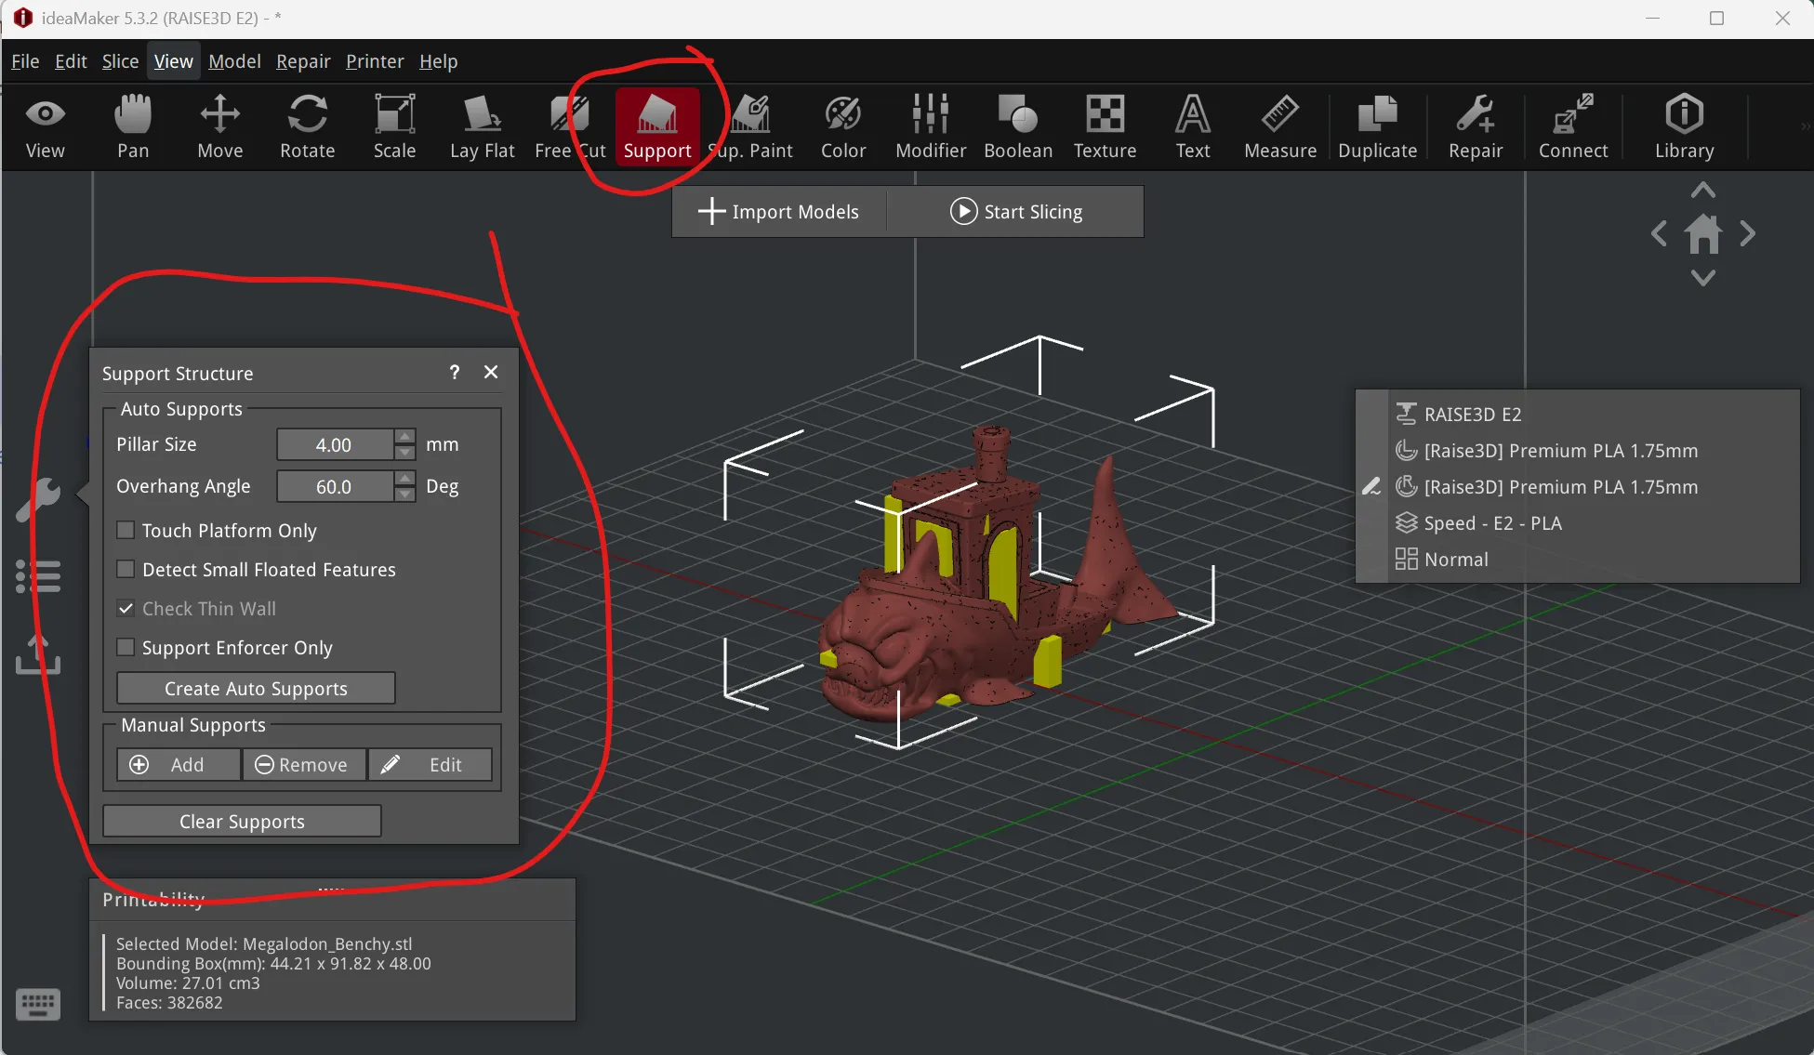Click the Overhang Angle value field
Image resolution: width=1814 pixels, height=1055 pixels.
pos(335,486)
